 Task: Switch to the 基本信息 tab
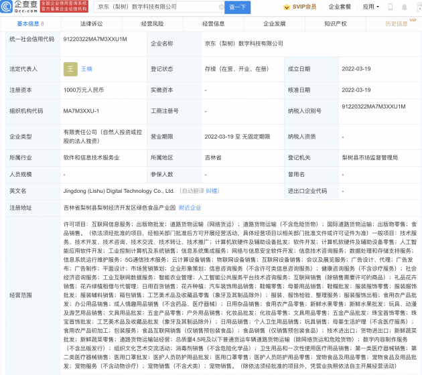[x=30, y=23]
